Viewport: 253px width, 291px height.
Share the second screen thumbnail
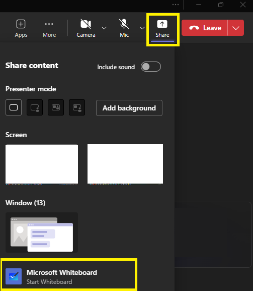[125, 164]
